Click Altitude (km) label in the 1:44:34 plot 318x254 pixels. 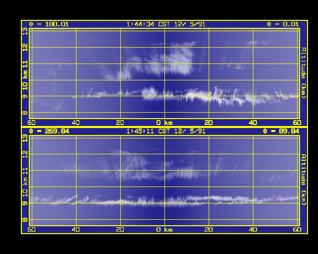[x=303, y=73]
